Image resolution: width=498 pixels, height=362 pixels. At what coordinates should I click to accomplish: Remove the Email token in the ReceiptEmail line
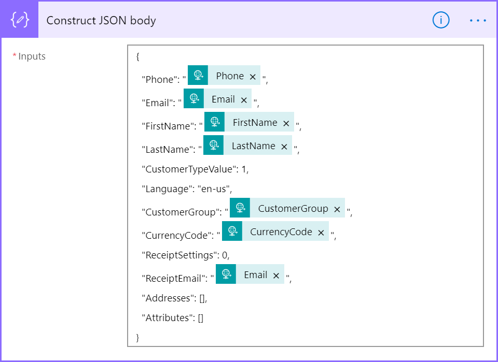[276, 276]
